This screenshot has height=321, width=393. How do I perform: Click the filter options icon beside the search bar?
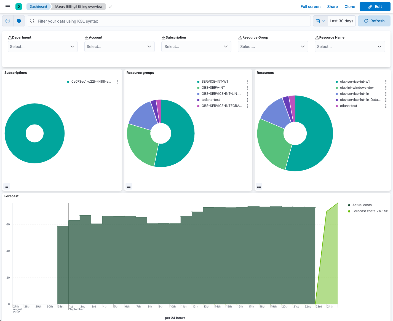click(x=7, y=21)
